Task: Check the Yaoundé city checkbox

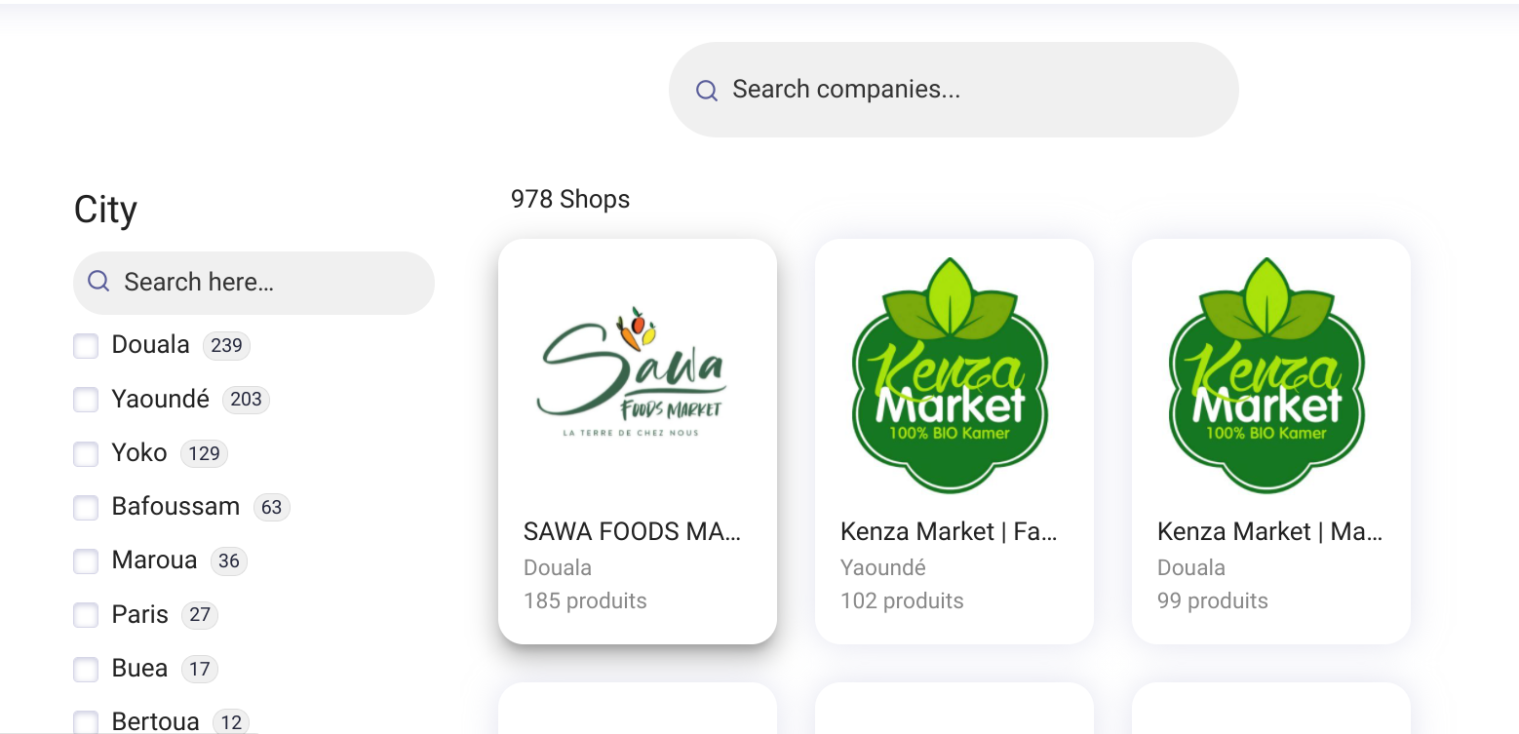Action: 86,400
